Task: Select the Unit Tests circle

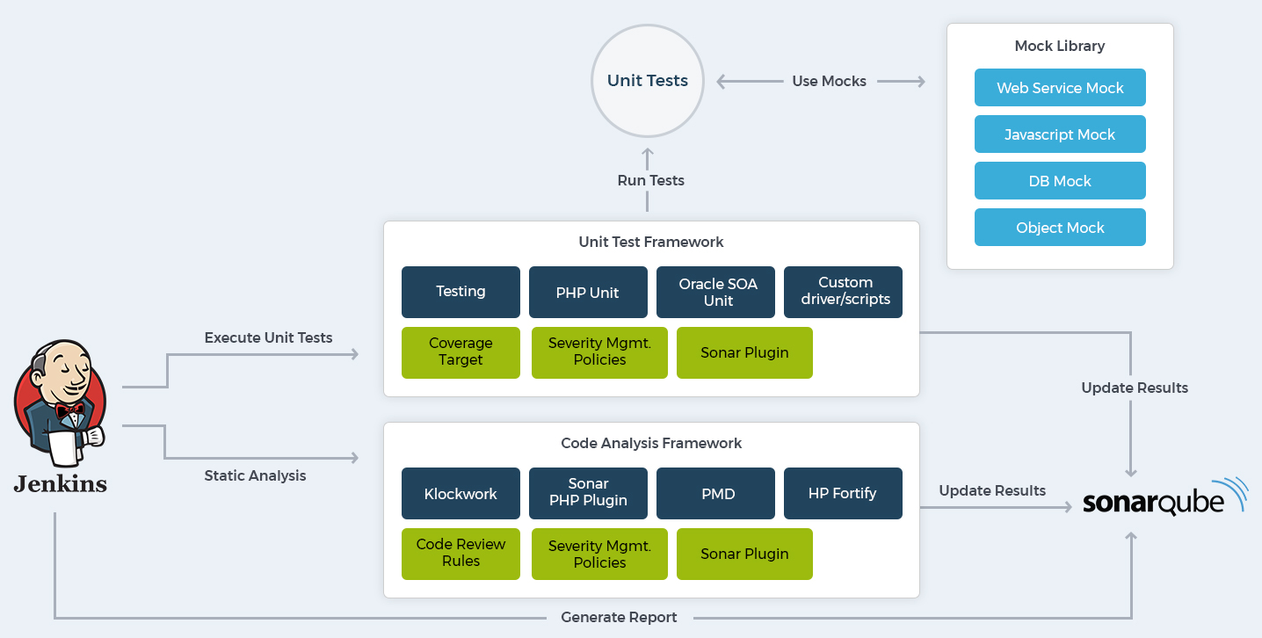Action: click(648, 81)
